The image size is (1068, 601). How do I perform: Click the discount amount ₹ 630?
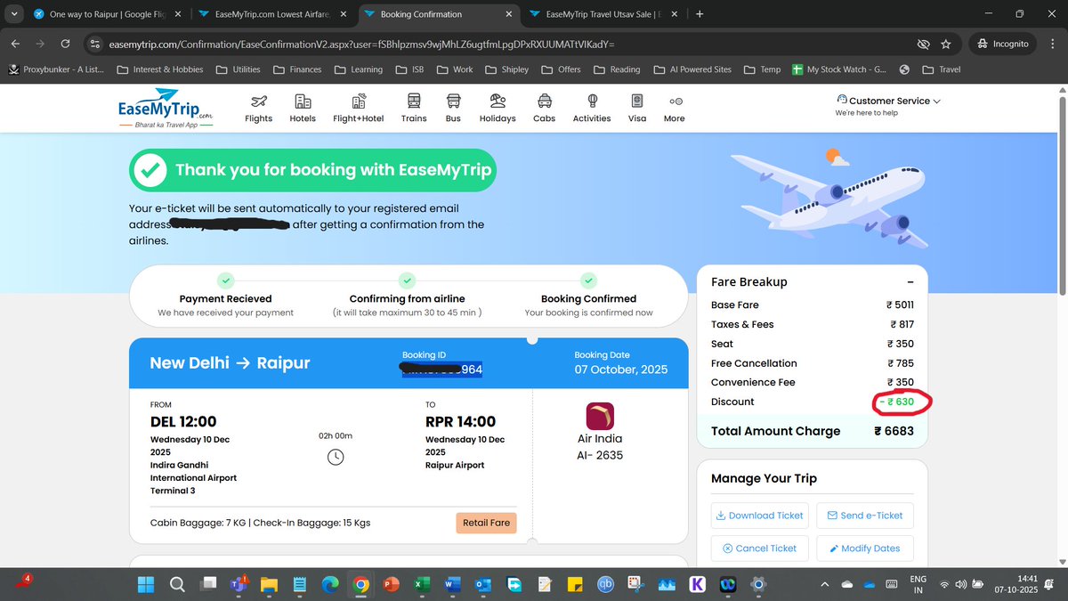[x=896, y=402]
